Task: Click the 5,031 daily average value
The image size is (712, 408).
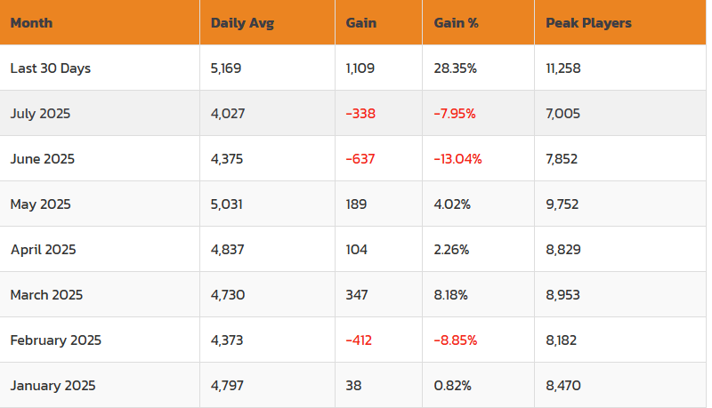Action: point(227,204)
